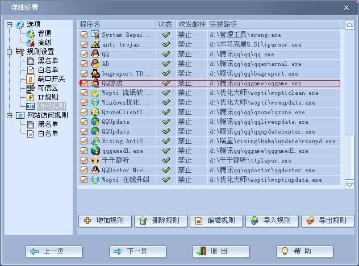The width and height of the screenshot is (359, 266).
Task: Click the anti trojan program icon
Action: pyautogui.click(x=95, y=44)
